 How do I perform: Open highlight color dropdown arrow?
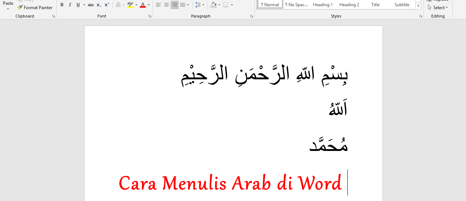coord(136,5)
